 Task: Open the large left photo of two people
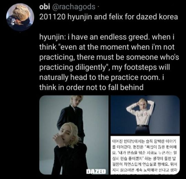click(x=74, y=135)
